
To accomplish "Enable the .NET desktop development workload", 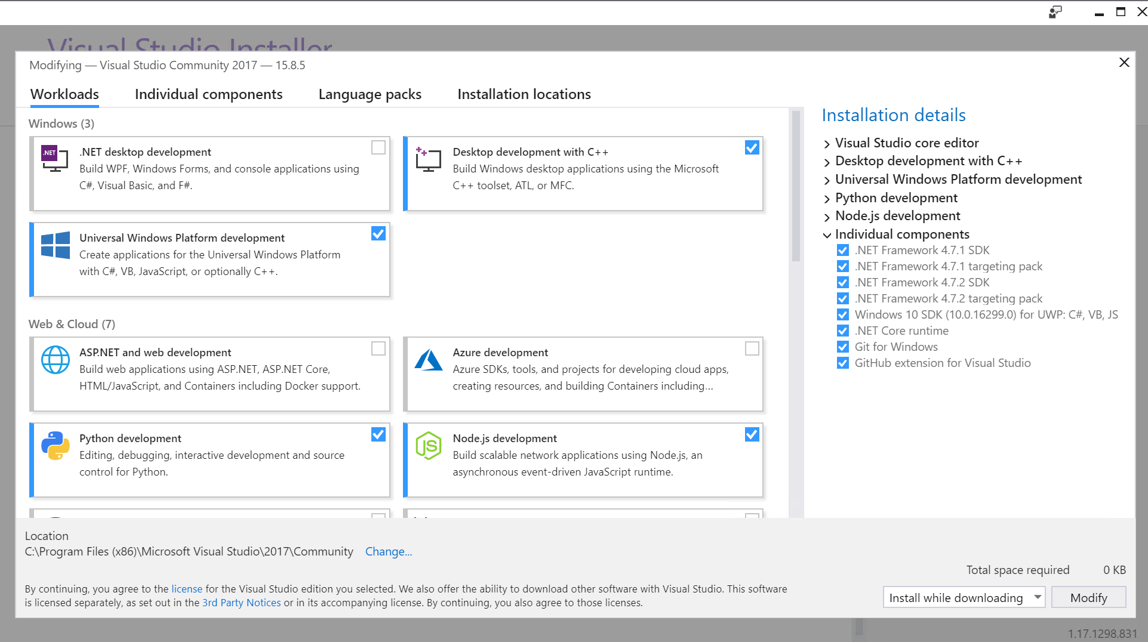I will tap(378, 147).
